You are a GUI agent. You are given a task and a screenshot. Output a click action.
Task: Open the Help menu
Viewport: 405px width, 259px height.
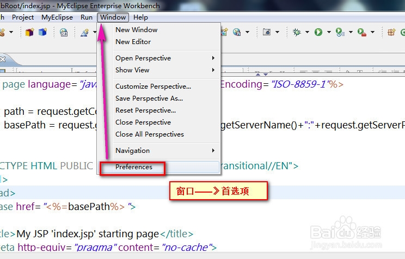(140, 17)
